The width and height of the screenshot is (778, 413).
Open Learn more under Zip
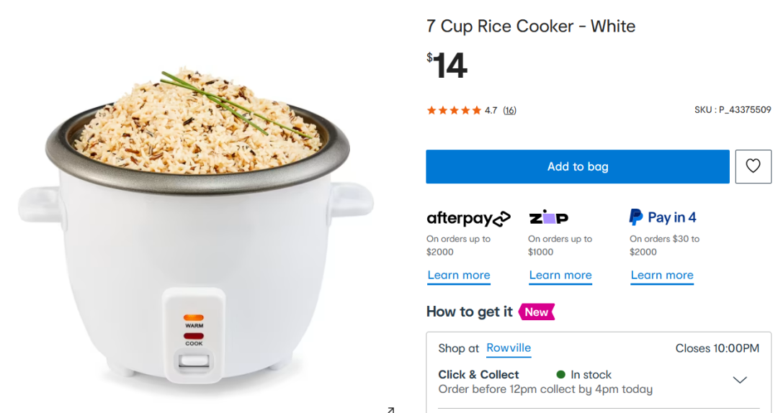560,276
